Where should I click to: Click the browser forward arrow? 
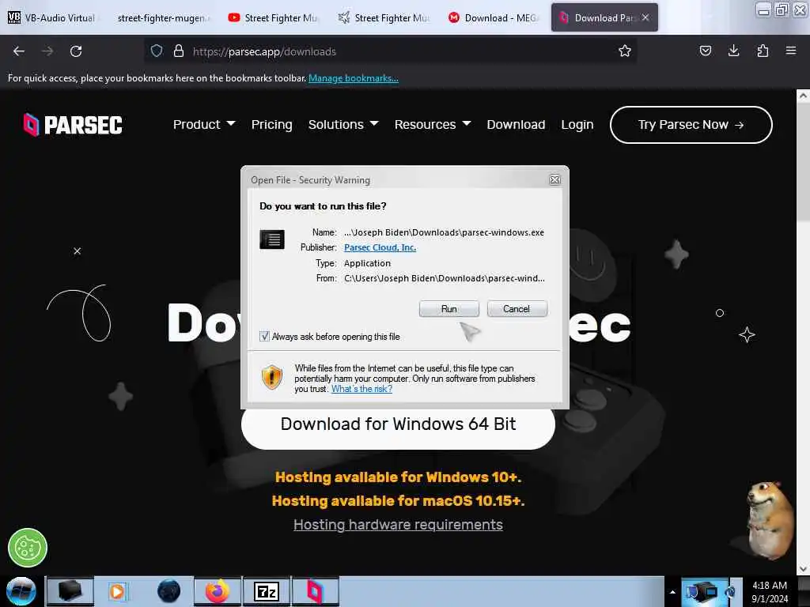coord(47,51)
